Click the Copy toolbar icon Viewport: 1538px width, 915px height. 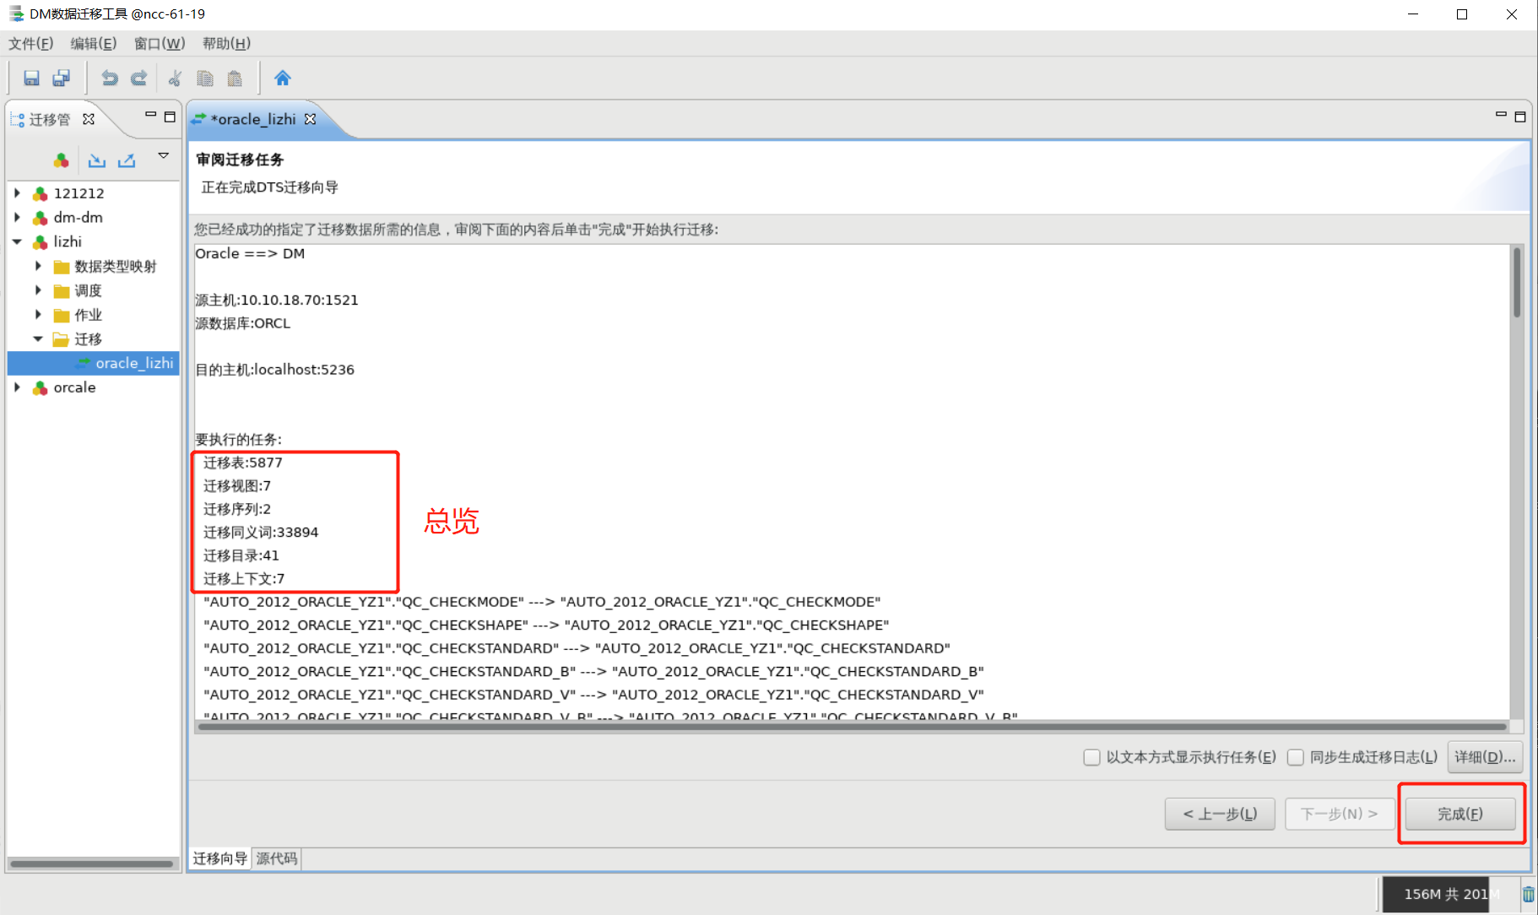tap(205, 79)
